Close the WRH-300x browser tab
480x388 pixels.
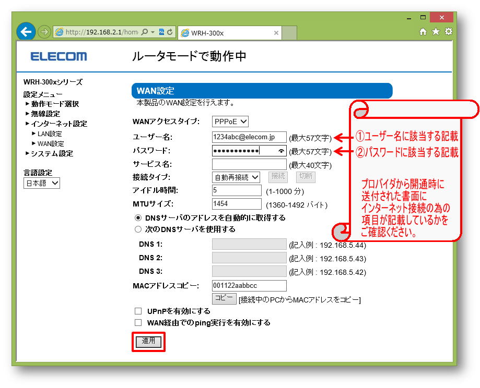276,33
